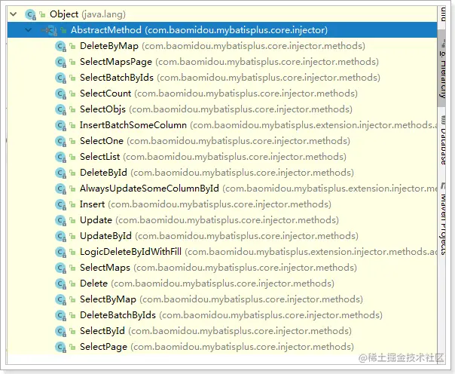Select the SelectOne class name

pos(102,141)
